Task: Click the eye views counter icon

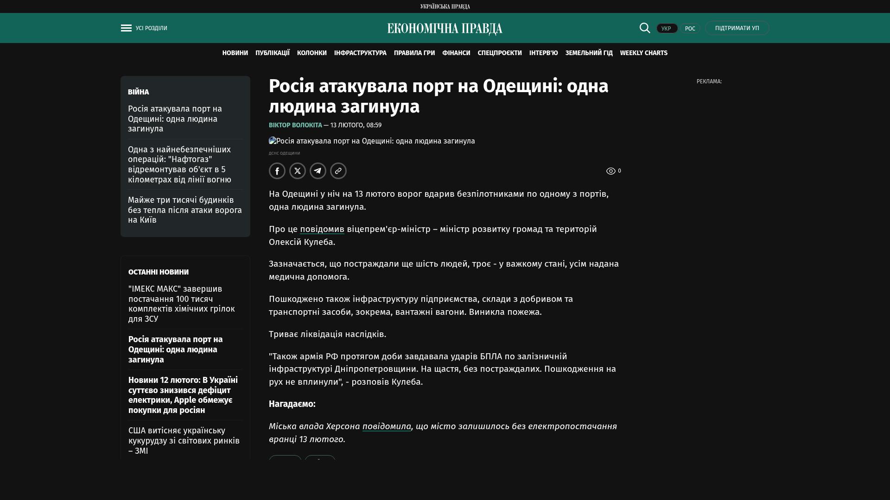Action: coord(610,171)
